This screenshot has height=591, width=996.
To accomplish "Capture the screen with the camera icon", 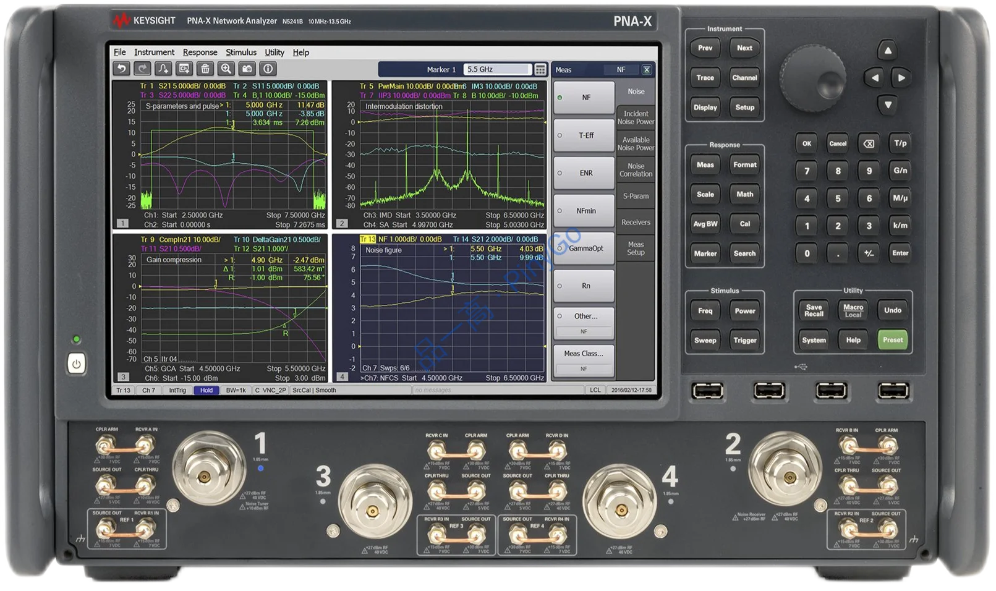I will [247, 69].
